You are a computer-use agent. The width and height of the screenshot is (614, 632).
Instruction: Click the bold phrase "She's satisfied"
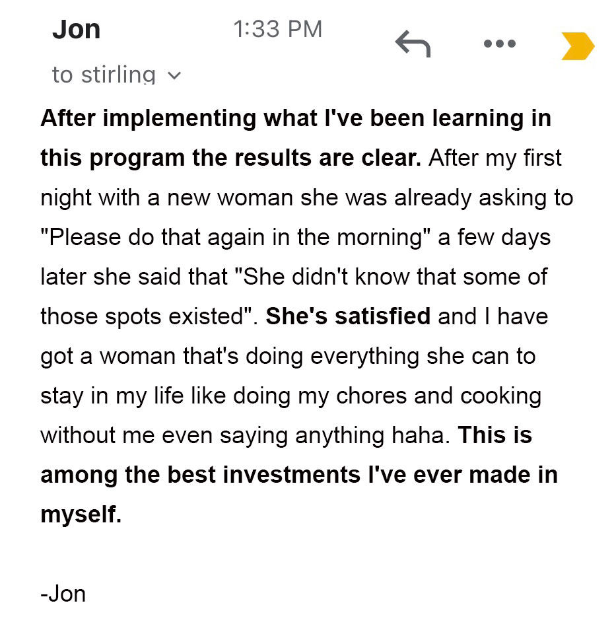348,316
